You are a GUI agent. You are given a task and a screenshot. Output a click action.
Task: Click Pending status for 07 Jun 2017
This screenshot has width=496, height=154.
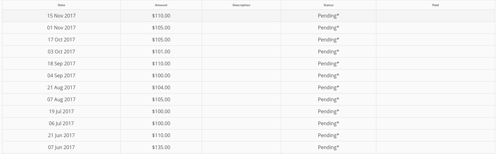[x=328, y=147]
